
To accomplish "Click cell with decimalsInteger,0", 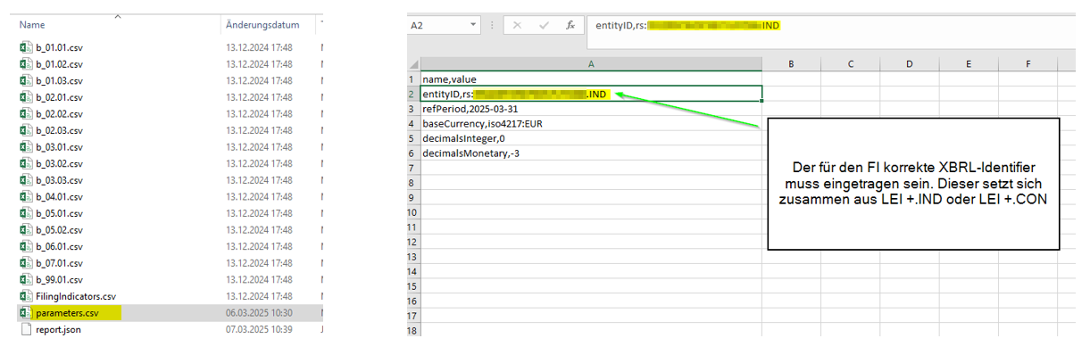I will 592,138.
